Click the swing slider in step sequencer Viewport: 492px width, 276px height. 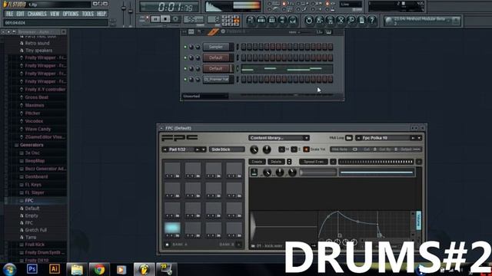[304, 32]
